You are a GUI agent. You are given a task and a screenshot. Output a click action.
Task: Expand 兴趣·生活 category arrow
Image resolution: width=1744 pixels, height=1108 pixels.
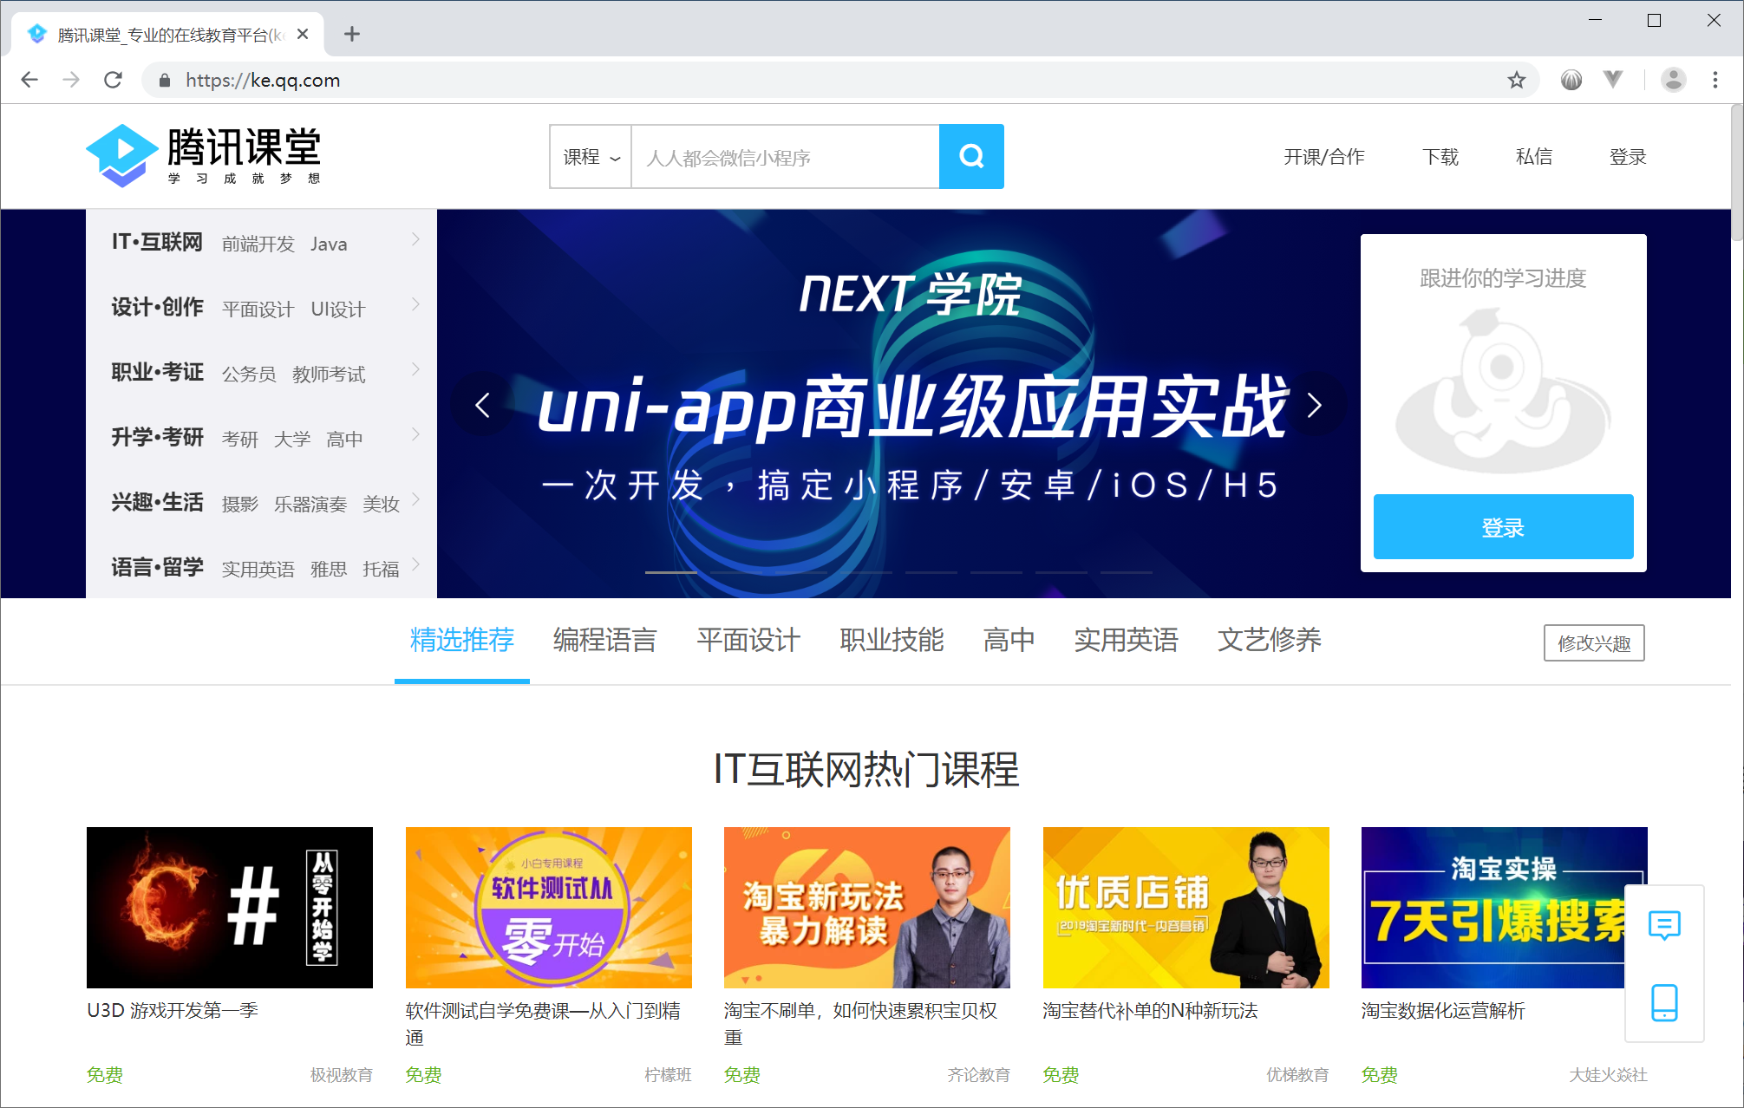(415, 499)
